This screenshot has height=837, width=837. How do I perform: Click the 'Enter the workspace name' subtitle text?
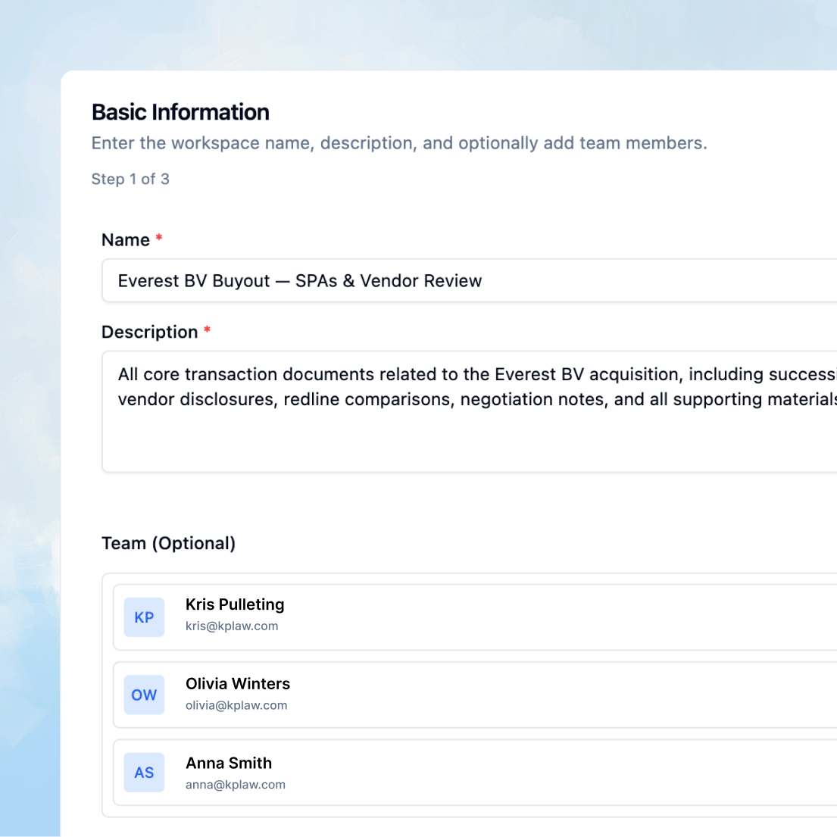(x=399, y=143)
